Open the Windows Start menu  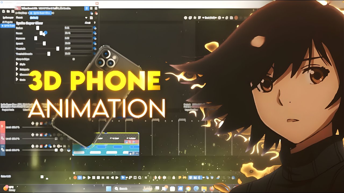(x=109, y=188)
